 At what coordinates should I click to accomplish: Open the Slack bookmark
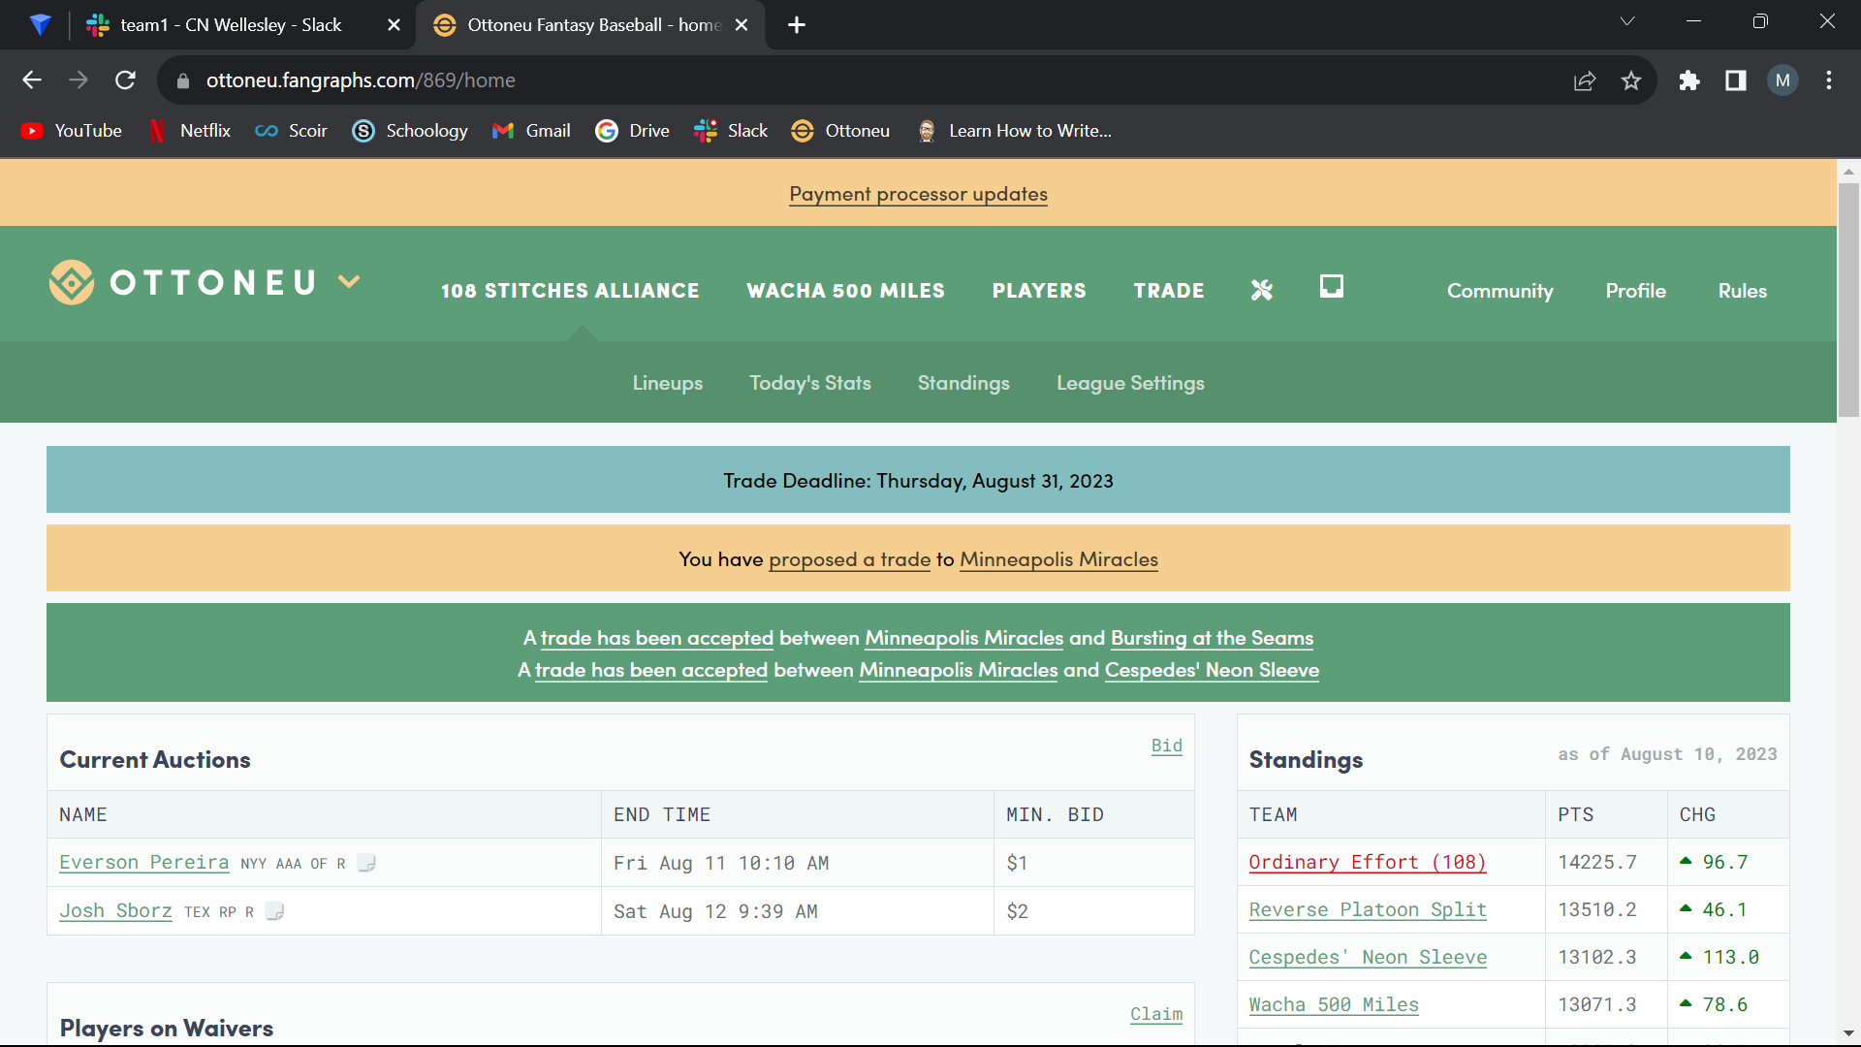tap(731, 131)
